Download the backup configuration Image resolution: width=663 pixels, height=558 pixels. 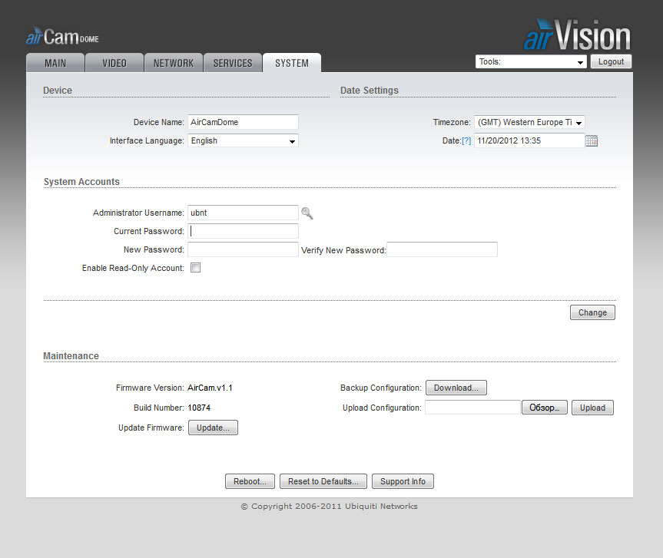tap(456, 388)
